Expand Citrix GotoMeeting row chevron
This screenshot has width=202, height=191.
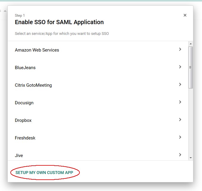pos(180,84)
